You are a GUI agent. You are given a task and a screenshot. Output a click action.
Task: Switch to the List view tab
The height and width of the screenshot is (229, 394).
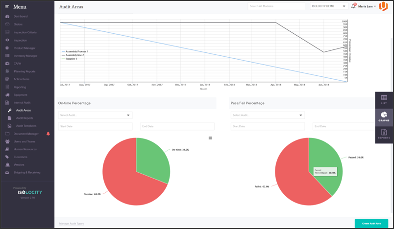[x=384, y=100]
